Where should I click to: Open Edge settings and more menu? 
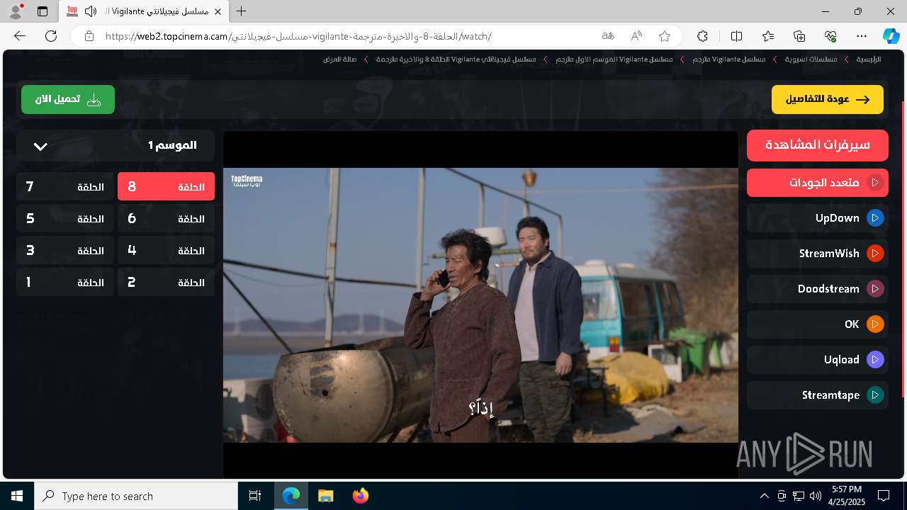pyautogui.click(x=862, y=36)
